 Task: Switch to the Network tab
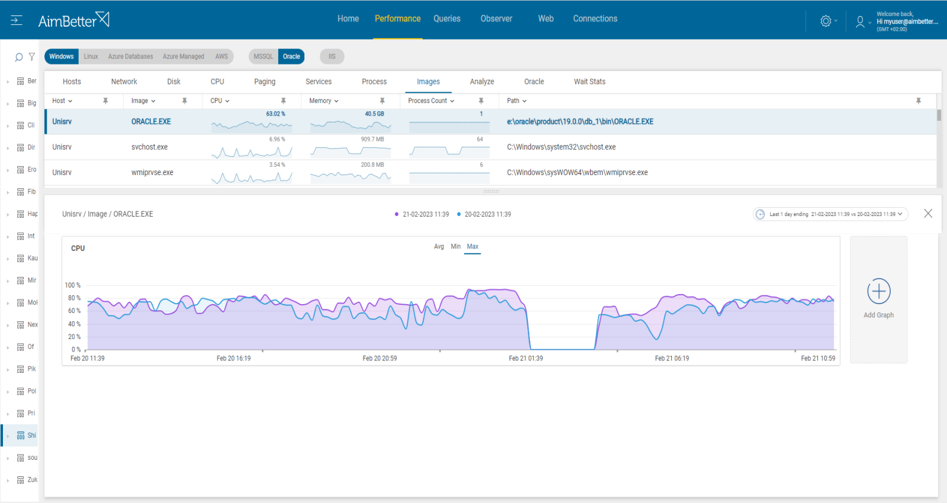[124, 82]
